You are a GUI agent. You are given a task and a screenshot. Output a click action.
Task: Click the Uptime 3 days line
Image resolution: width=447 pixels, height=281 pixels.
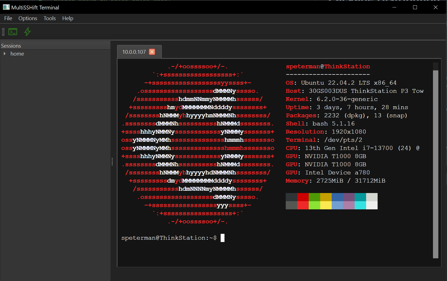click(347, 107)
